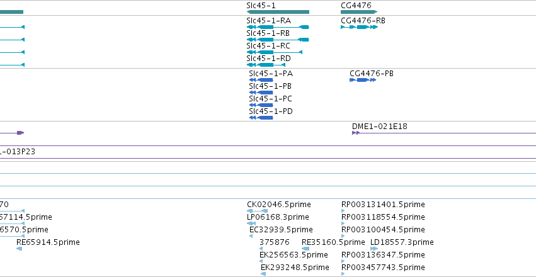Image resolution: width=536 pixels, height=277 pixels.
Task: Select the CK02046.5prime EST glyph
Action: coord(257,211)
